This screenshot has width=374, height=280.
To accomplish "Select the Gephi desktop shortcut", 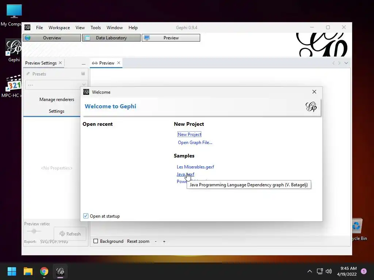I will 14,50.
